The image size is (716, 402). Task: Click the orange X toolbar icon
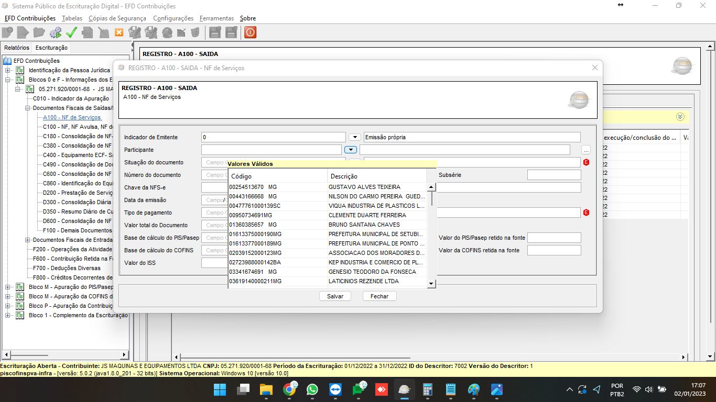(119, 32)
